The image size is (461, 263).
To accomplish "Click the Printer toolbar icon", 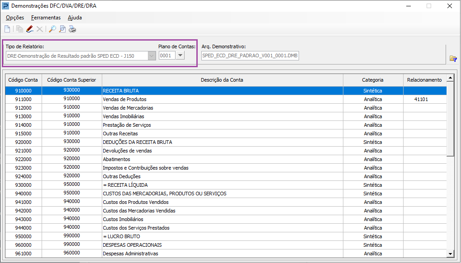I will 72,29.
